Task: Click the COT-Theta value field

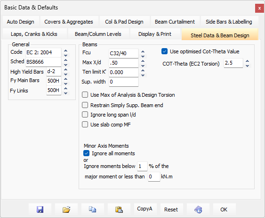Action: (x=233, y=63)
